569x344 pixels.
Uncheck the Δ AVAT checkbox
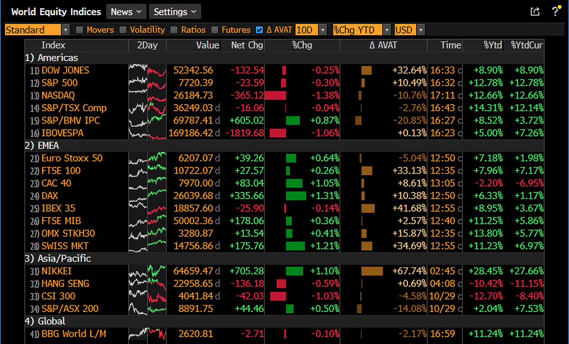coord(259,30)
